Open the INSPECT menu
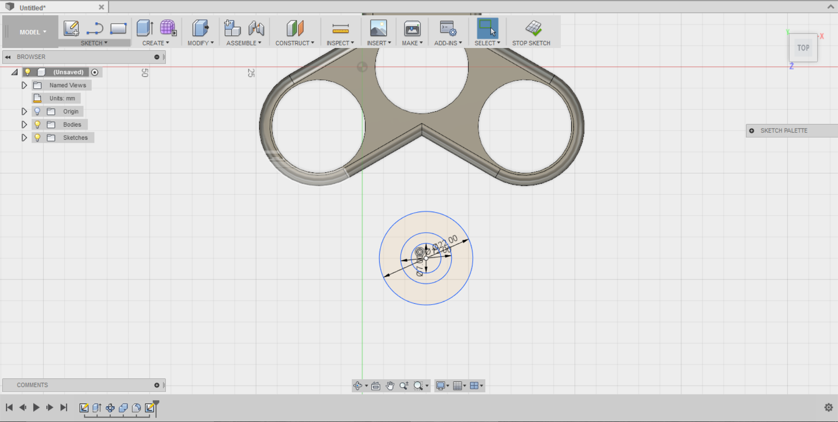Viewport: 838px width, 422px height. click(x=340, y=43)
